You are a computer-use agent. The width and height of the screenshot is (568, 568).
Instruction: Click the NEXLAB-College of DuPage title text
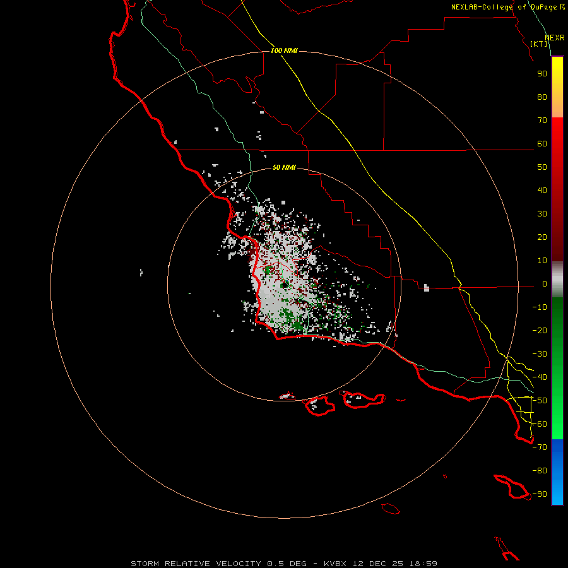507,7
